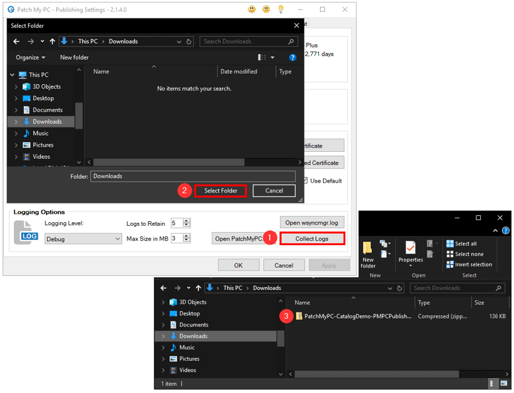Increase the Logs to Retain value

[x=186, y=221]
